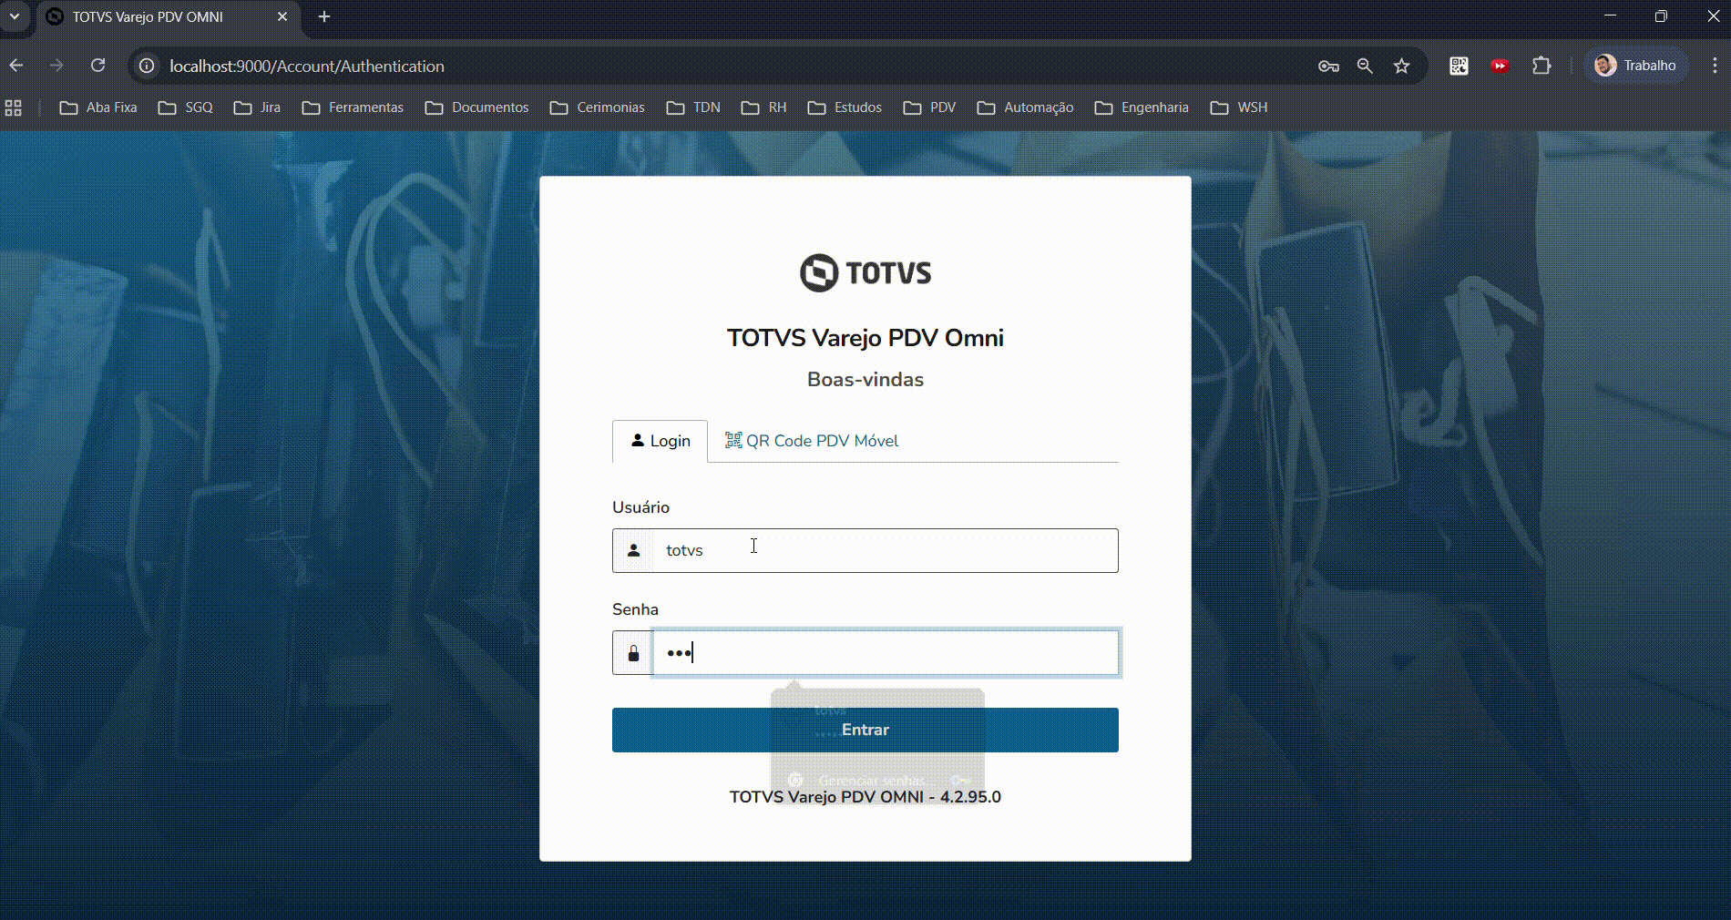Select the TOTVS Varejo PDV OMNI browser tab
Screen dimensions: 1731x920
168,17
